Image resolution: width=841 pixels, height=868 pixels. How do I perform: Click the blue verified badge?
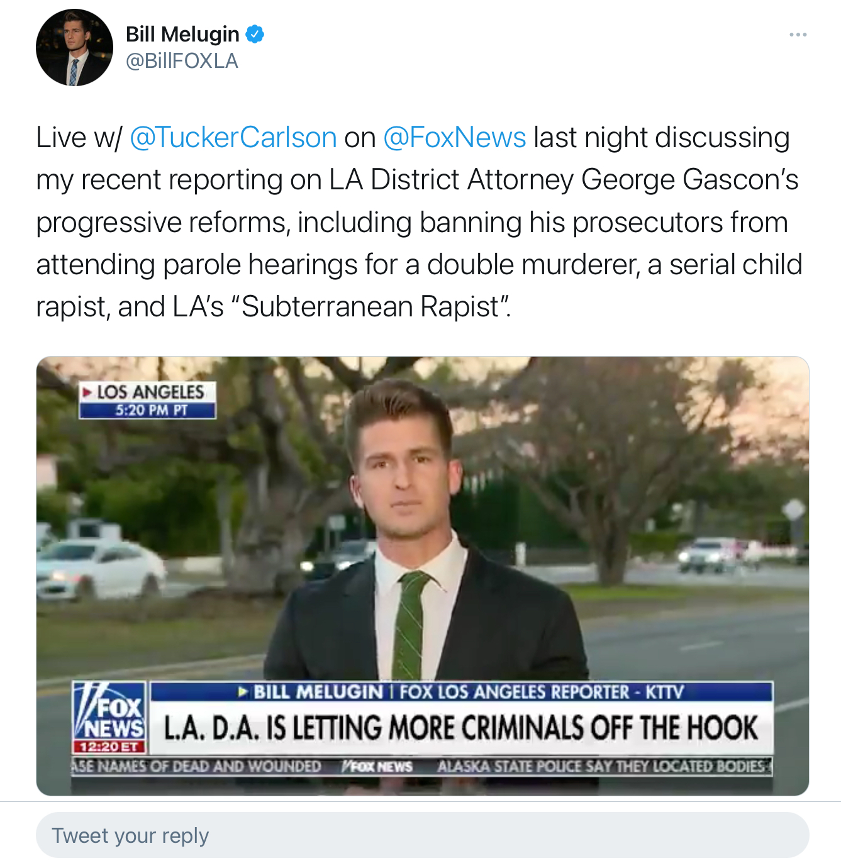[255, 34]
